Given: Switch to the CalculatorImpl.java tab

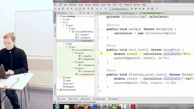Looking at the screenshot, I should click(x=127, y=13).
